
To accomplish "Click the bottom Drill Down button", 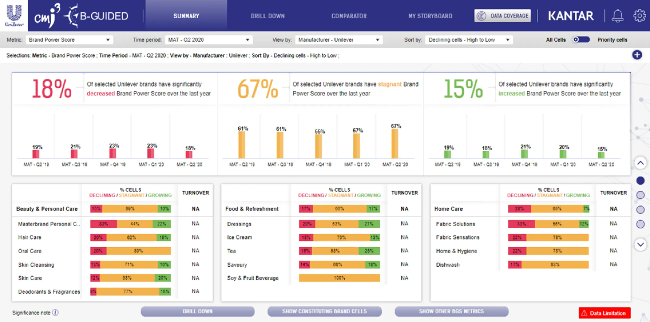I will click(x=198, y=311).
